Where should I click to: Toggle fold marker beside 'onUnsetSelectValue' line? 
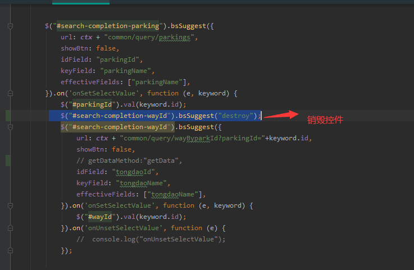[10, 228]
